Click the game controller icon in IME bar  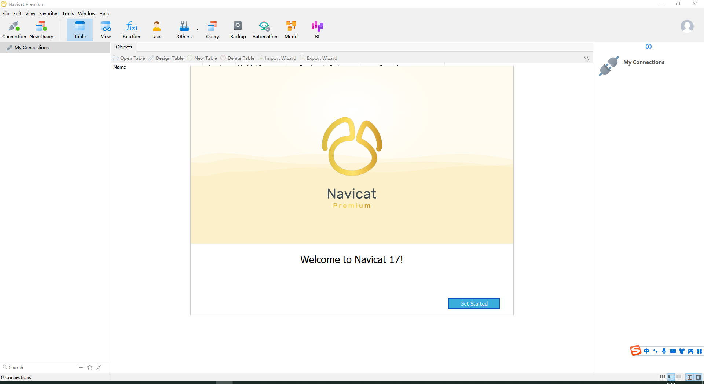690,351
